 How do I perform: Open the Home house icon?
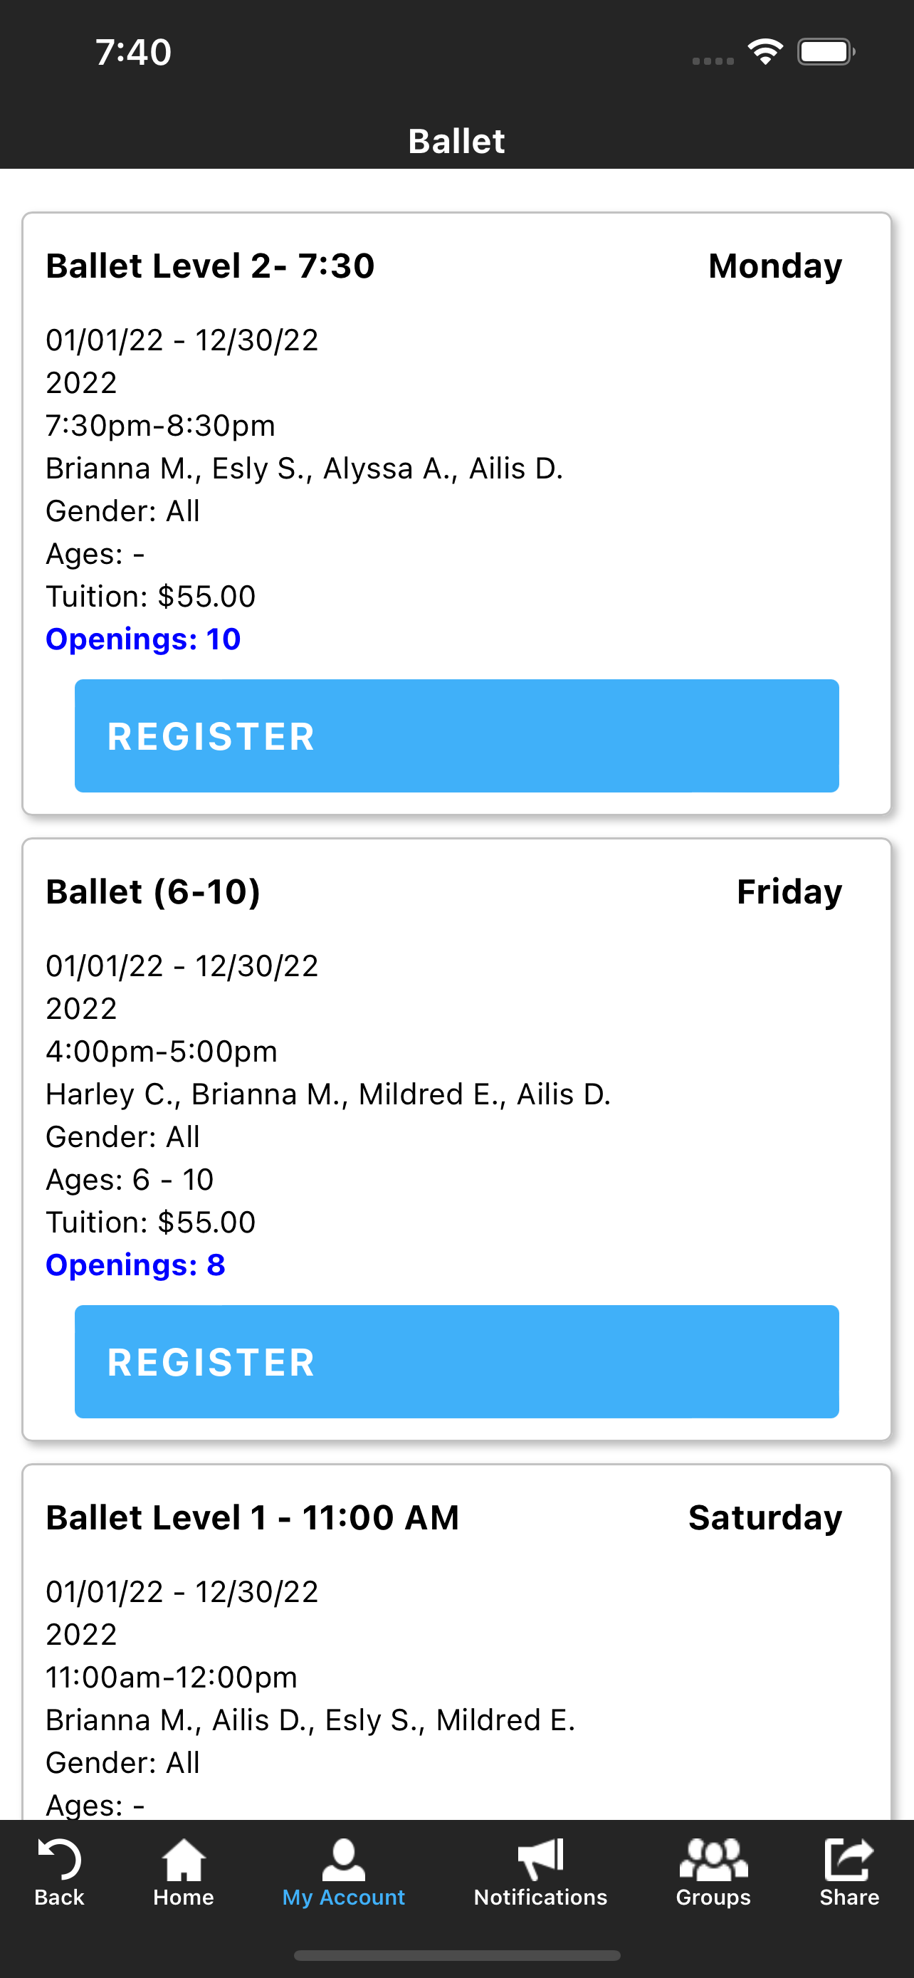coord(184,1859)
